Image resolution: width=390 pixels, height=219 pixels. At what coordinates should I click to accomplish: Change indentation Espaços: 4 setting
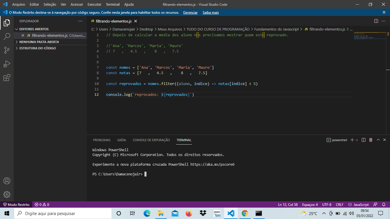pos(310,205)
